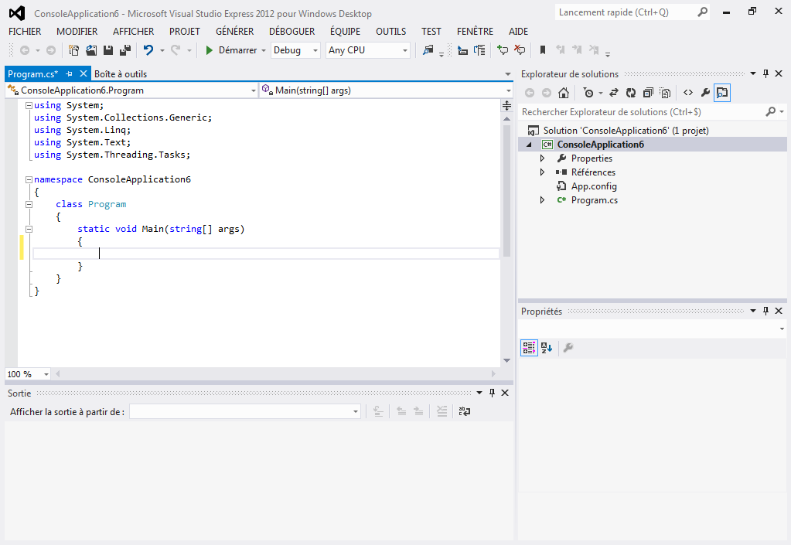Toggle categorized view in the Properties panel

[529, 347]
